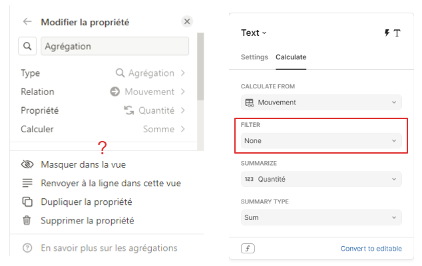Toggle Masquer dans la vue
Screen dimensions: 422x266
click(83, 164)
